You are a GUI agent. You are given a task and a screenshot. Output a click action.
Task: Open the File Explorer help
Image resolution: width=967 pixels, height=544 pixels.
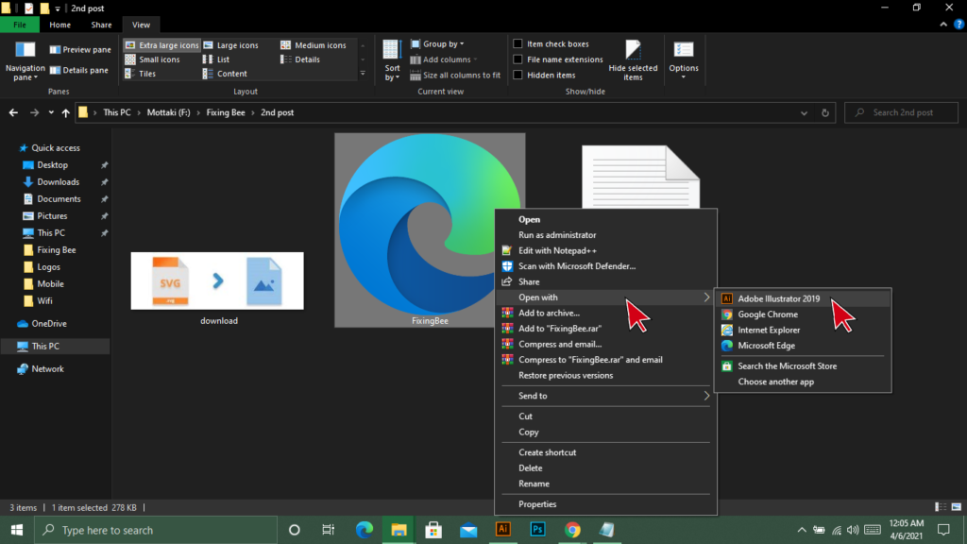tap(959, 25)
